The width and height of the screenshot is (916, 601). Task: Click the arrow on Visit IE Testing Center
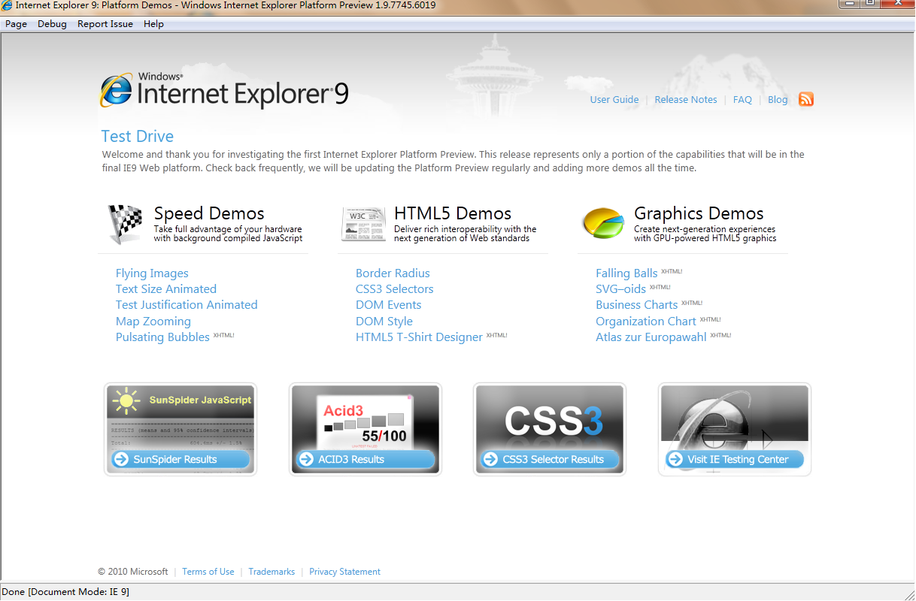[x=675, y=459]
